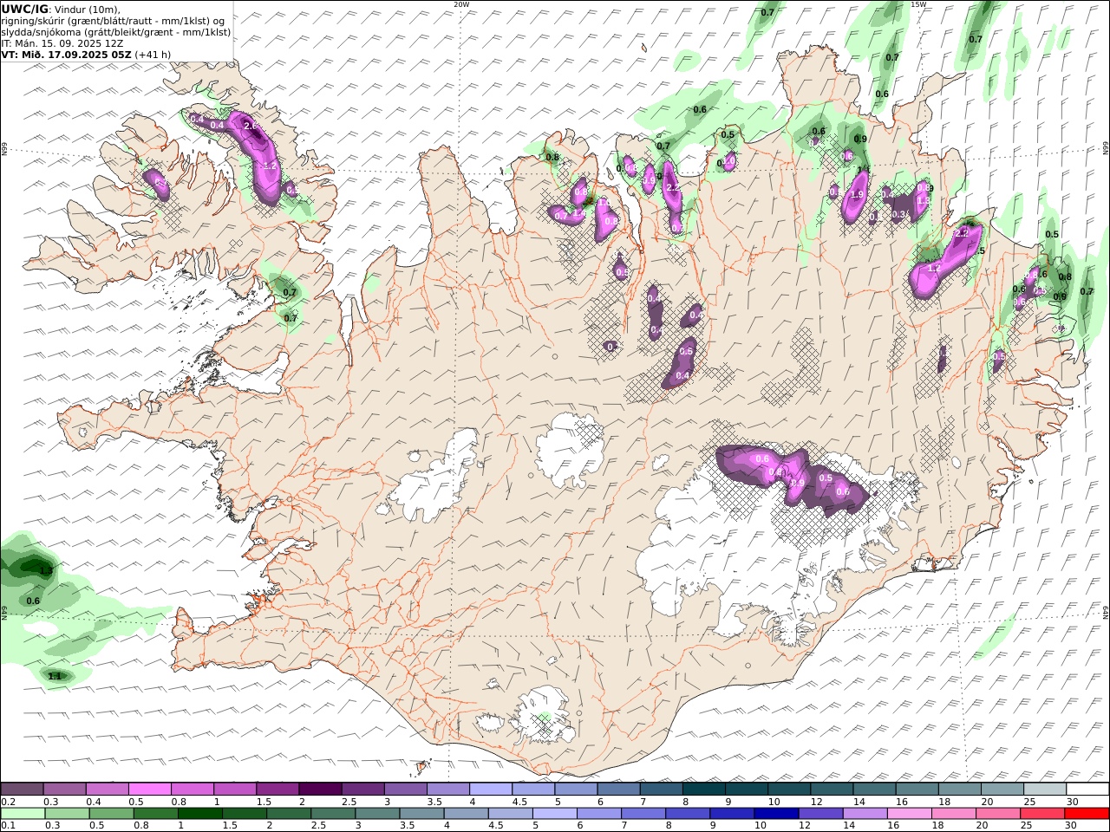1110x832 pixels.
Task: Click the '30' label in lower legend row
Action: (x=1073, y=826)
